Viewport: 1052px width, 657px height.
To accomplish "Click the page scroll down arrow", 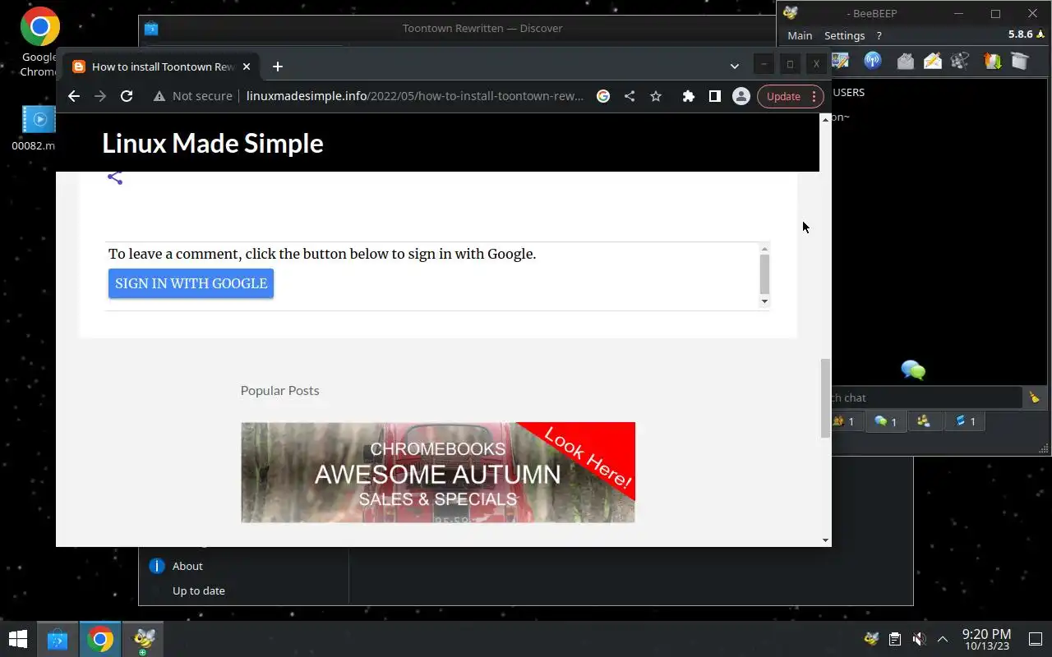I will [x=825, y=540].
